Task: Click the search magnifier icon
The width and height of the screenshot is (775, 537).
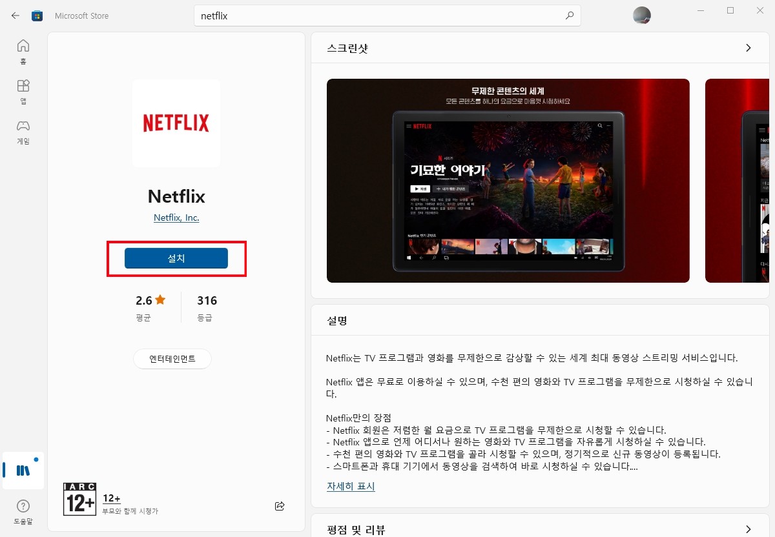Action: pos(569,15)
